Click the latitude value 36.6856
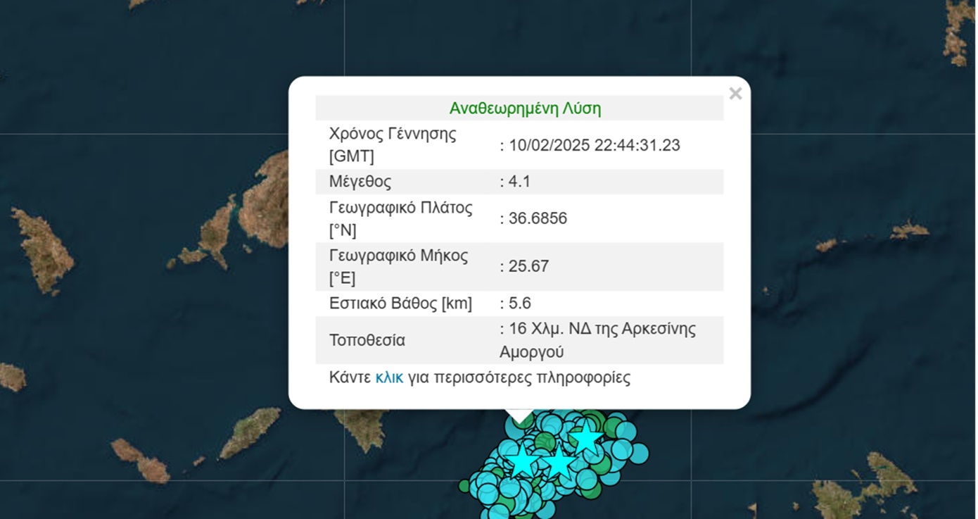978x519 pixels. coord(537,218)
